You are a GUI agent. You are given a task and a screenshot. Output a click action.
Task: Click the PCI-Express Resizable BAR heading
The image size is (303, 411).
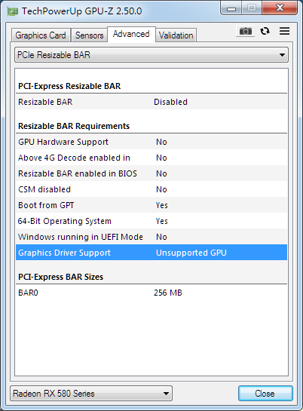click(69, 86)
